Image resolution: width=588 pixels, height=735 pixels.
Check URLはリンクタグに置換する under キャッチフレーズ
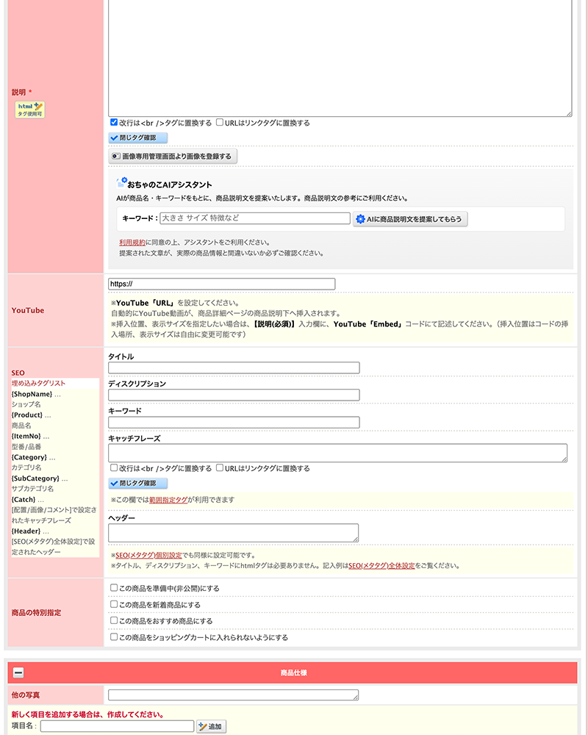tap(220, 467)
